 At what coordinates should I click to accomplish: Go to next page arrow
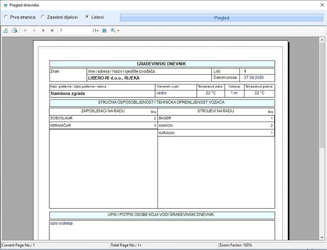(x=43, y=30)
